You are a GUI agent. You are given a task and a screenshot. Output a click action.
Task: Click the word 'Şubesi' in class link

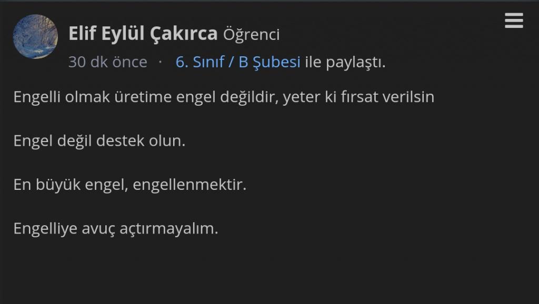276,62
